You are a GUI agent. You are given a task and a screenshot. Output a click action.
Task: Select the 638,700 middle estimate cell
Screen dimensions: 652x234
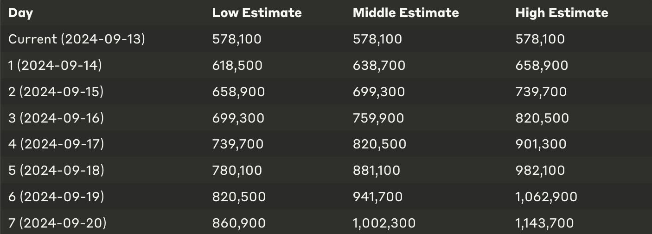coord(379,66)
